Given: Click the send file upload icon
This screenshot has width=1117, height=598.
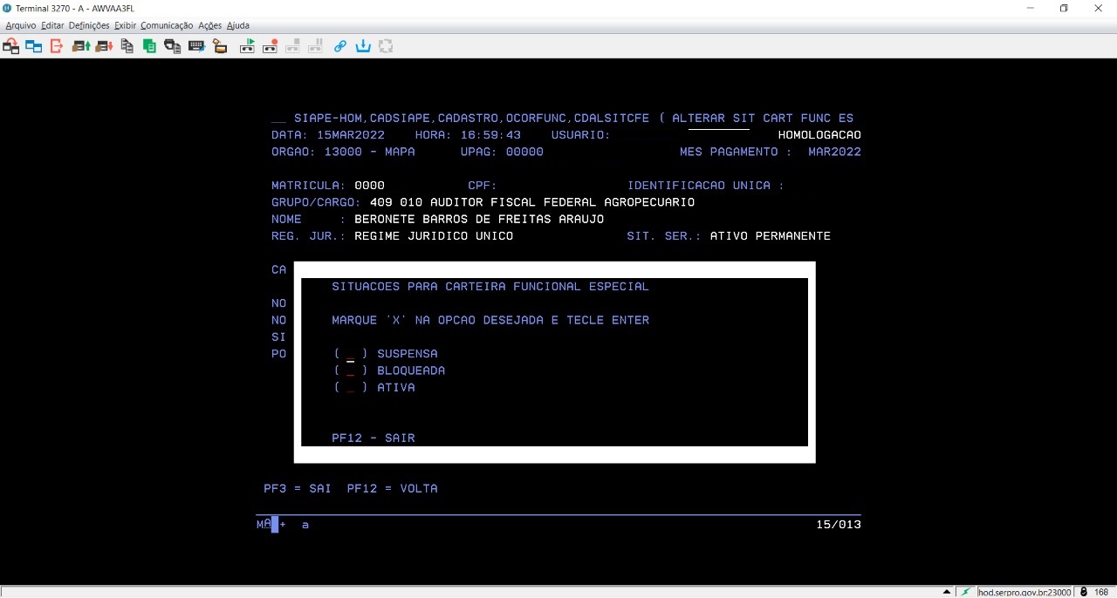Looking at the screenshot, I should [81, 46].
